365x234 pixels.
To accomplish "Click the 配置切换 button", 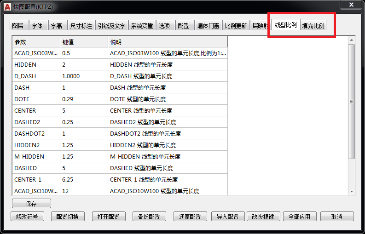I will click(68, 217).
